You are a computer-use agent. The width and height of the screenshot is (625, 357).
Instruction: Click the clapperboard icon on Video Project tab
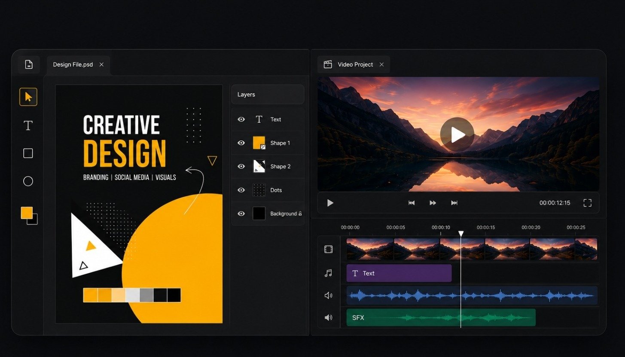[328, 64]
